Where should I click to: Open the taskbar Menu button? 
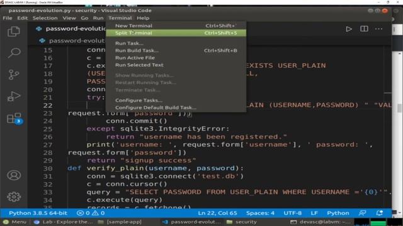pos(14,222)
